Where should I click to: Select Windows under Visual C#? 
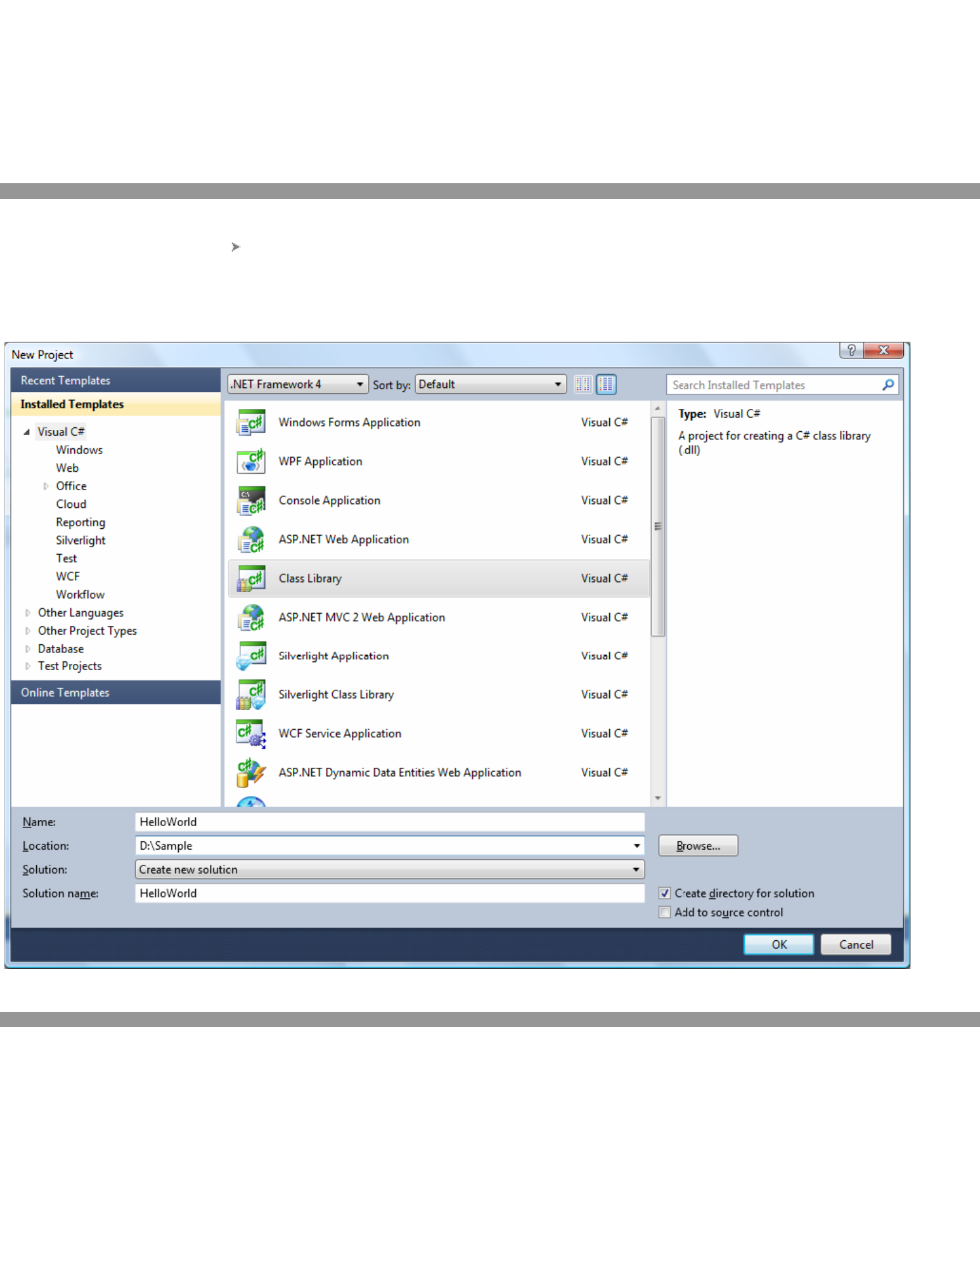click(x=79, y=450)
